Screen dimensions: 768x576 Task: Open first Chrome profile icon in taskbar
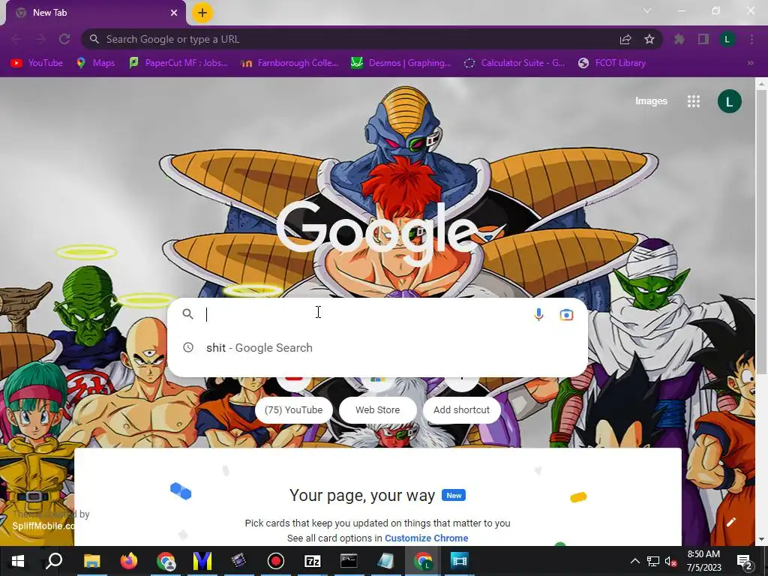pyautogui.click(x=166, y=561)
